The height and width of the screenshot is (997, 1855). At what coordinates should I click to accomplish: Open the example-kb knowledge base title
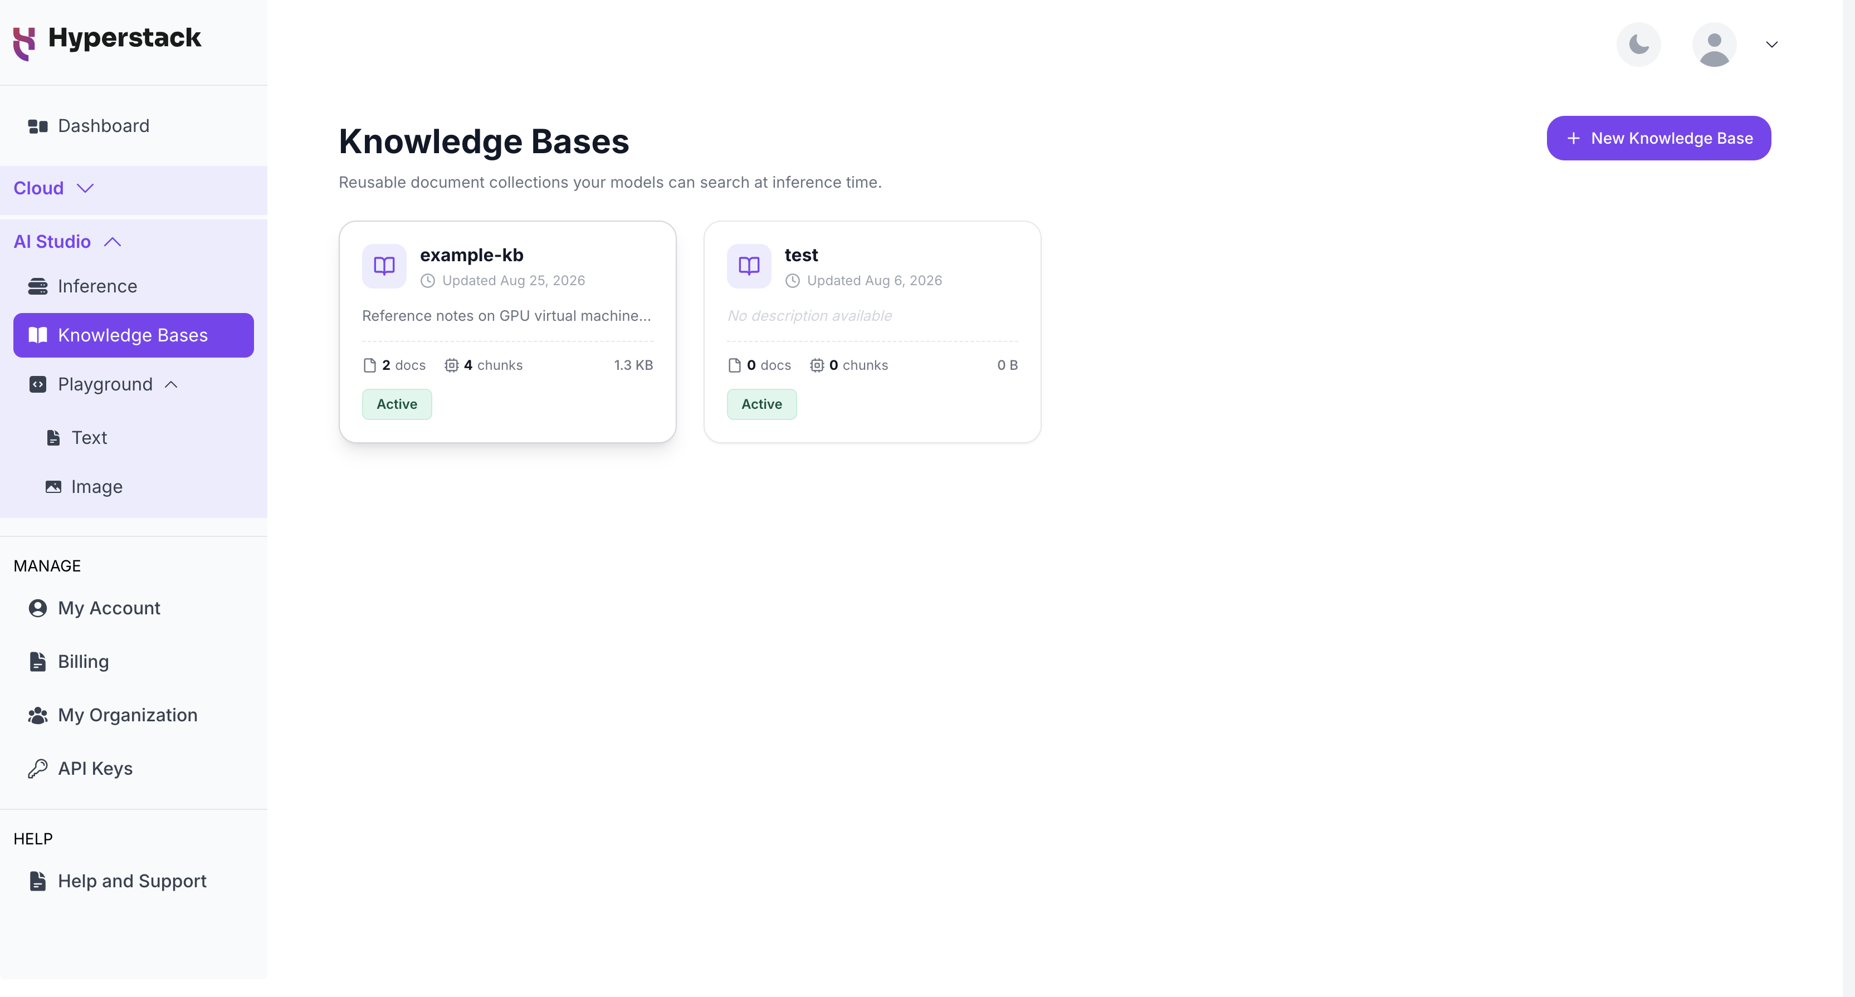[472, 255]
